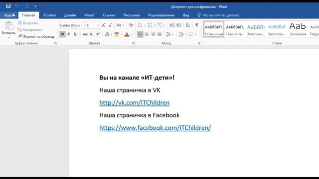Click the Redo icon in quick access toolbar
Screen dimensions: 319x179
pos(27,6)
